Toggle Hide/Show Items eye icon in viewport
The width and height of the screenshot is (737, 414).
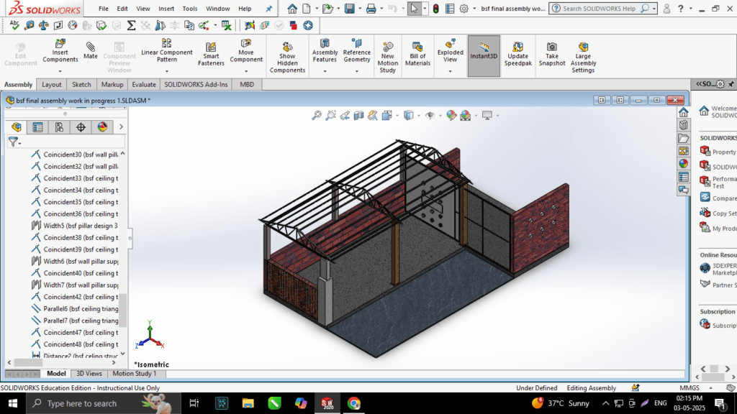tap(430, 115)
